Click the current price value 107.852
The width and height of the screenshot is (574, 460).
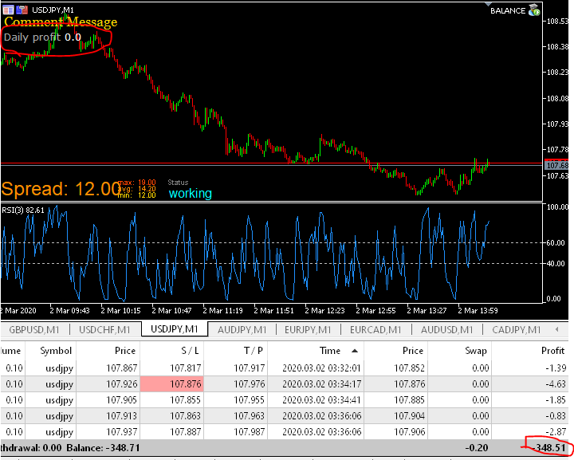(409, 368)
